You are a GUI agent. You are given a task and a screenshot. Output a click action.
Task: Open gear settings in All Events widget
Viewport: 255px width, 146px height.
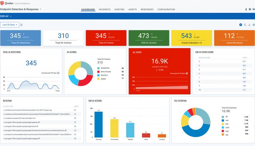coord(187,73)
